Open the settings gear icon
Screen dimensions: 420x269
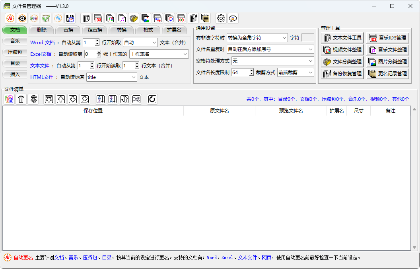tap(221, 18)
